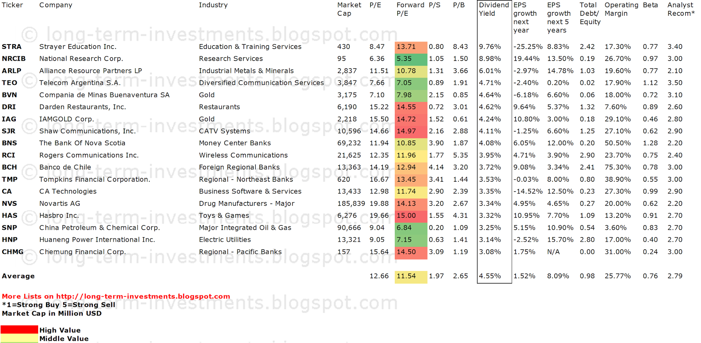
Task: Click the Average row label
Action: [18, 276]
